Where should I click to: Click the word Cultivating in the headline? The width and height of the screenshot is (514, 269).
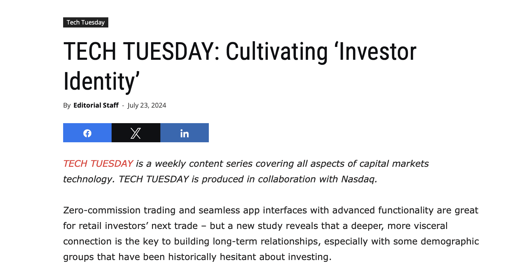click(277, 52)
